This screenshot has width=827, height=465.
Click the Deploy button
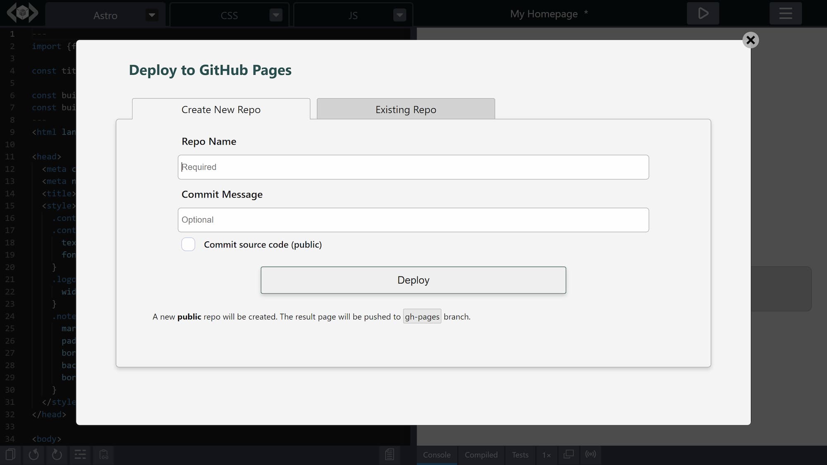pyautogui.click(x=413, y=280)
